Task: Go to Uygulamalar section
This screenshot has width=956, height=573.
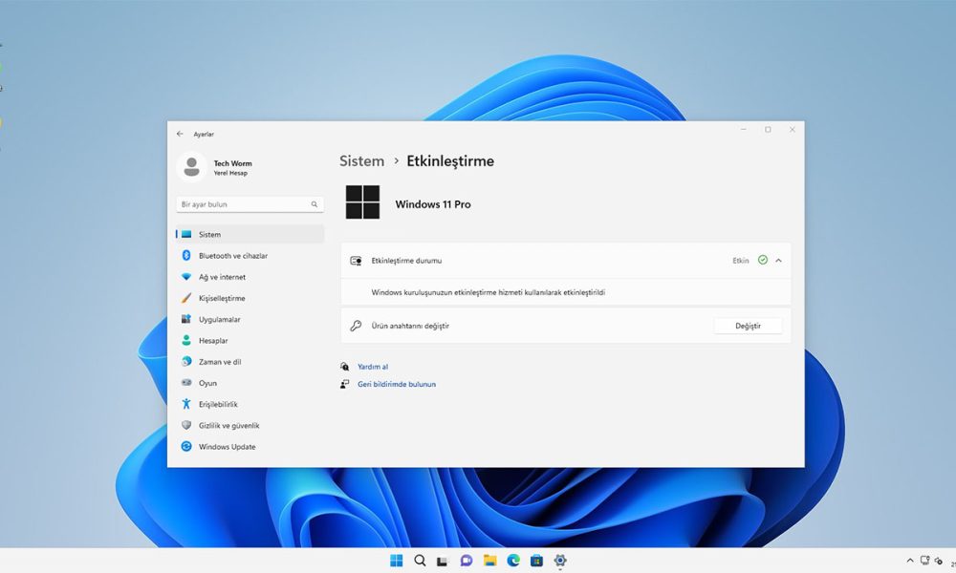Action: click(x=219, y=320)
